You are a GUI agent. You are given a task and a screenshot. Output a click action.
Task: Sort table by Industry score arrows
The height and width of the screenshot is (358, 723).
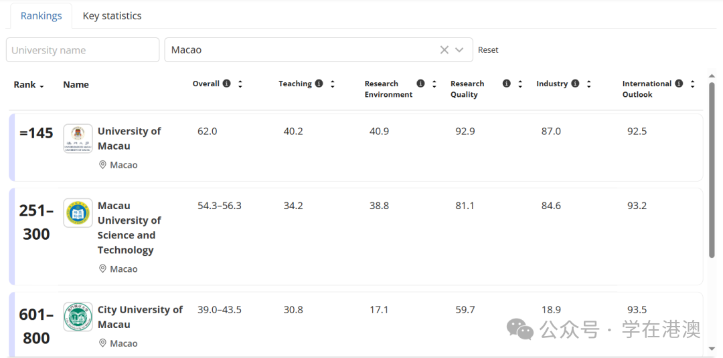(588, 84)
